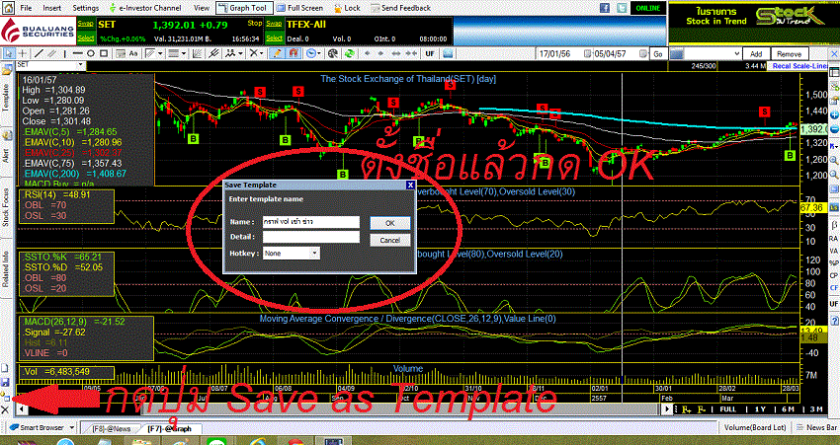
Task: Click OK in Save Template dialog
Action: (390, 223)
